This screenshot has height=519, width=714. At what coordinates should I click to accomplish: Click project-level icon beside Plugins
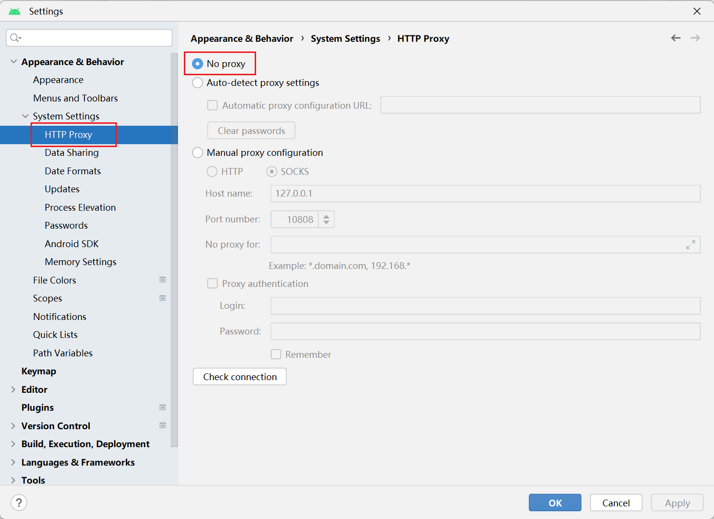[x=163, y=407]
